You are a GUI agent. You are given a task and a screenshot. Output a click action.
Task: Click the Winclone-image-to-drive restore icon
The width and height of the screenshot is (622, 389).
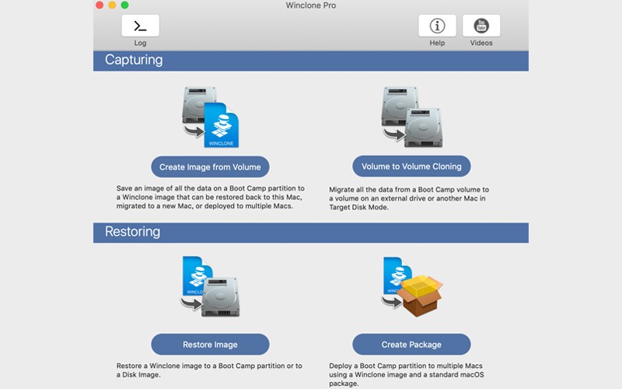point(210,286)
